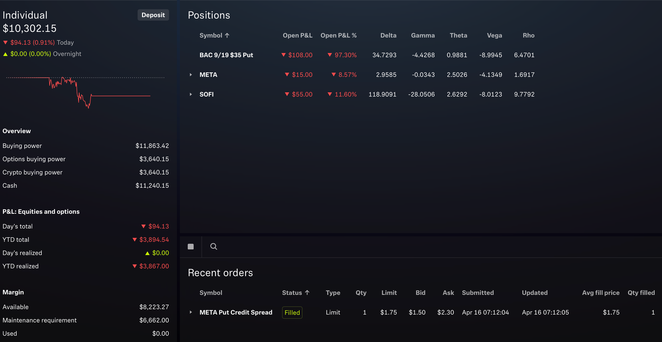Click the YTD realized $3,867.00 value

point(151,266)
